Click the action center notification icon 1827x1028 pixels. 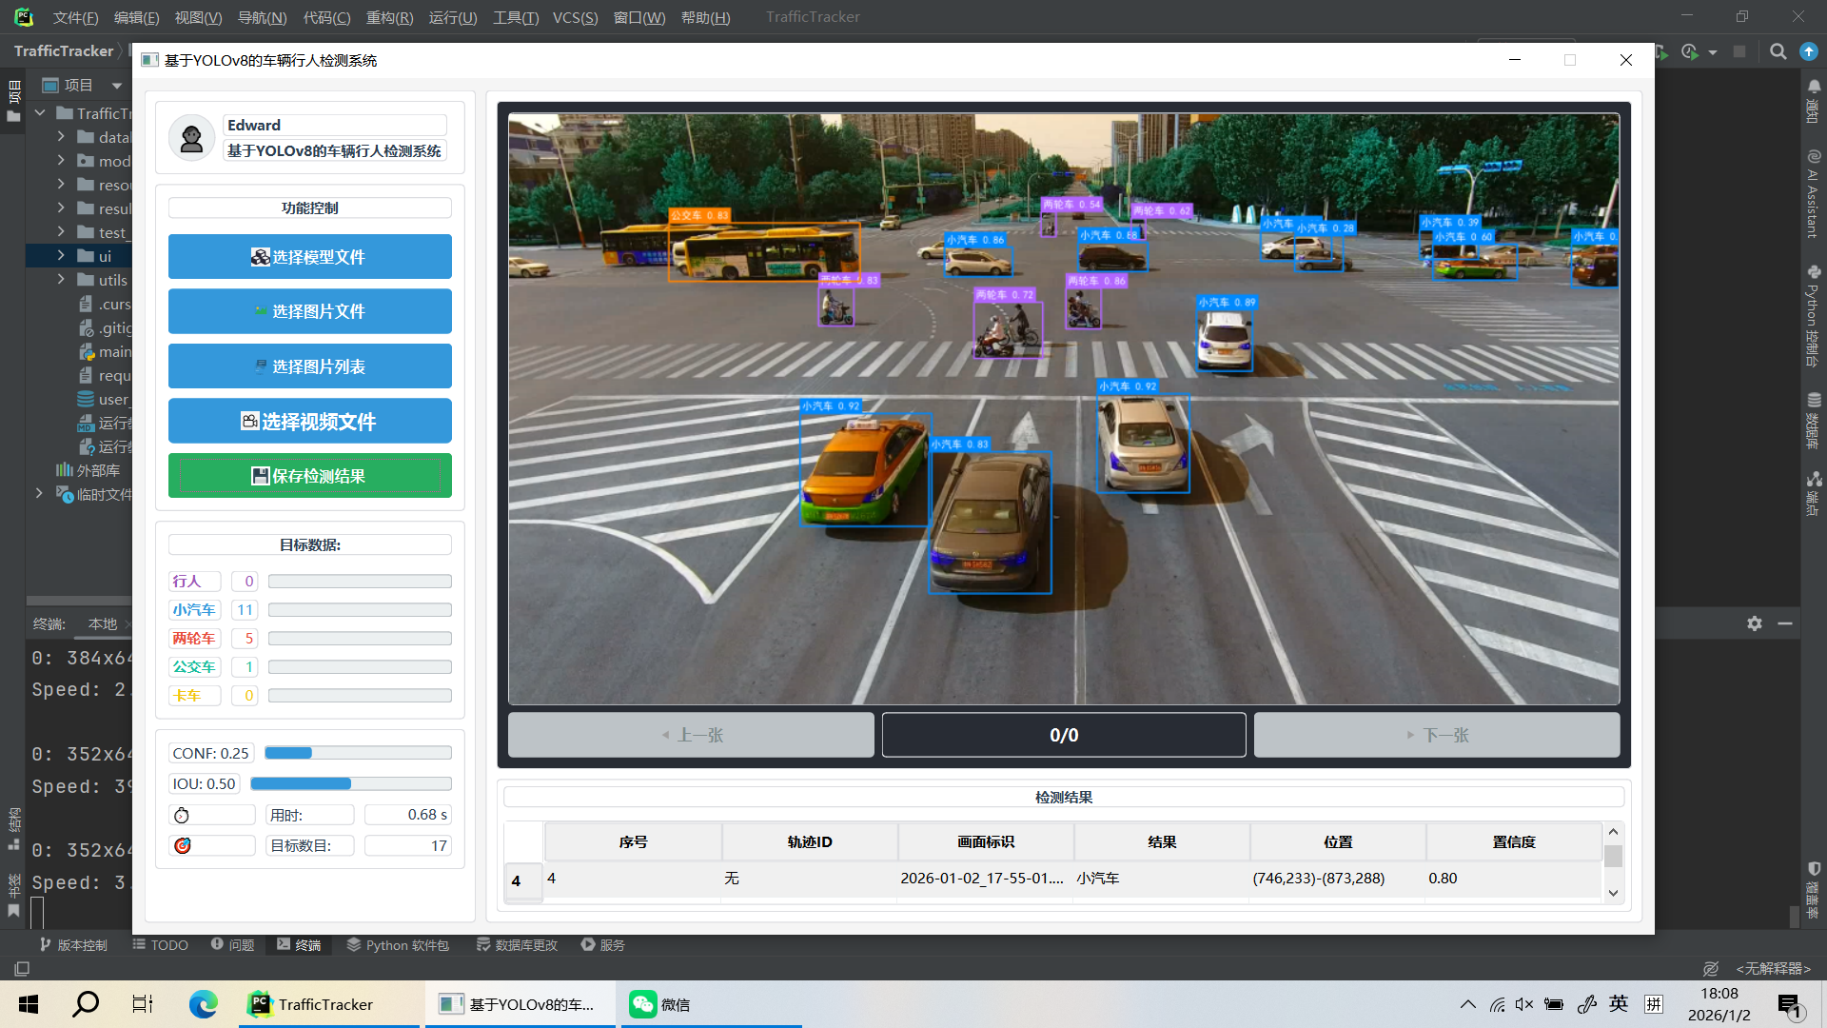click(1790, 1005)
